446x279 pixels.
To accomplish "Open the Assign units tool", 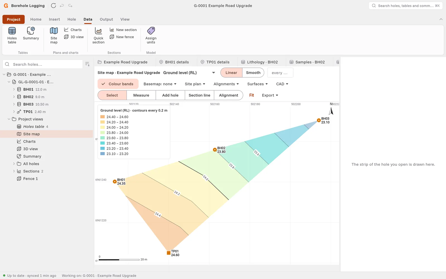I will (151, 35).
